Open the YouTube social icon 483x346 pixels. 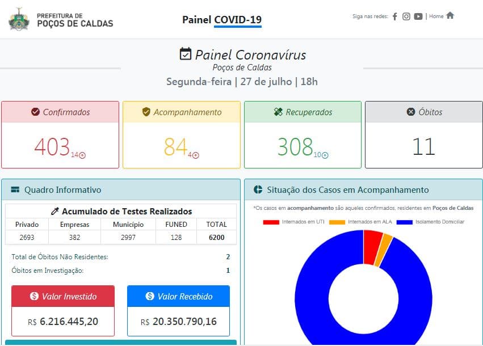[418, 16]
